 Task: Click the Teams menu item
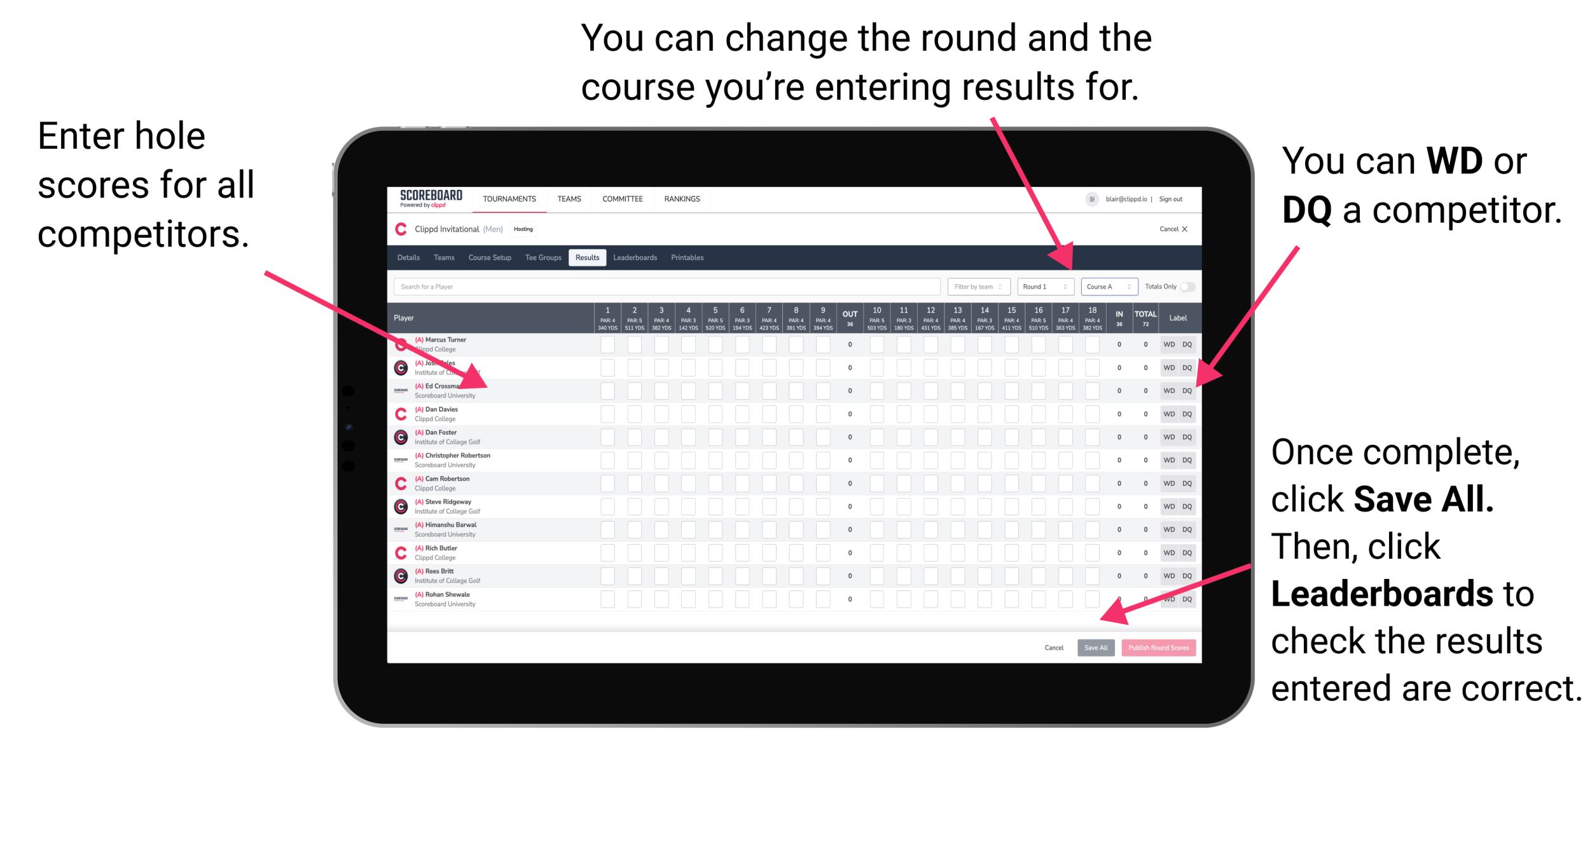[x=567, y=200]
